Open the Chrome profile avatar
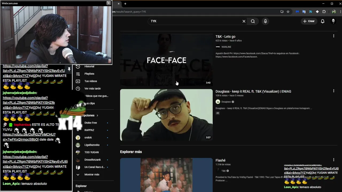 334,12
